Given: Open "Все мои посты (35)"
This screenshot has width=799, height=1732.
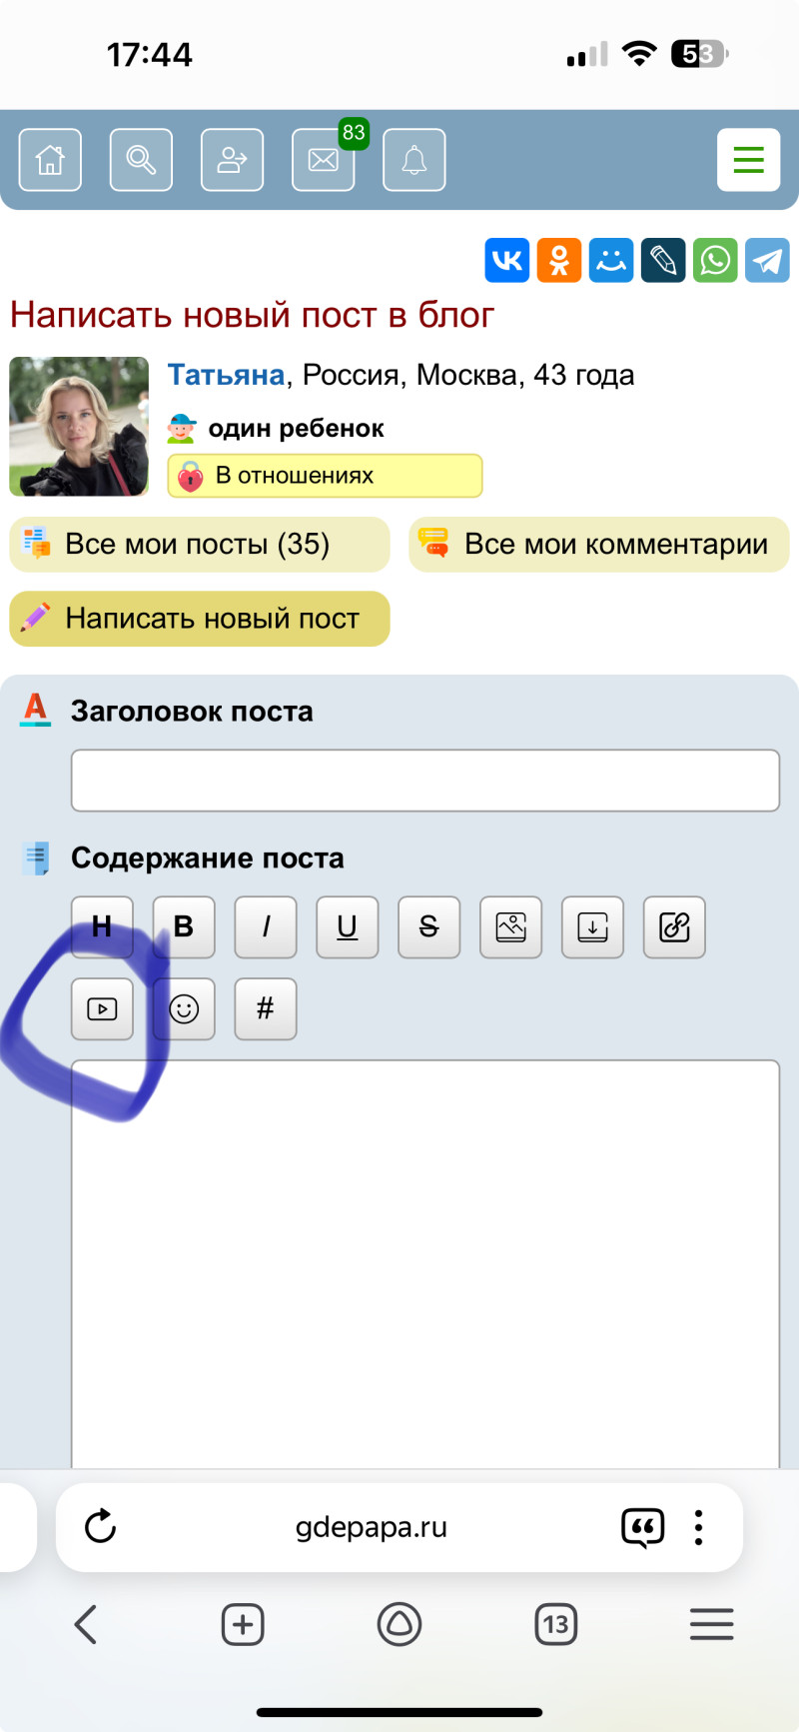Looking at the screenshot, I should coord(199,545).
